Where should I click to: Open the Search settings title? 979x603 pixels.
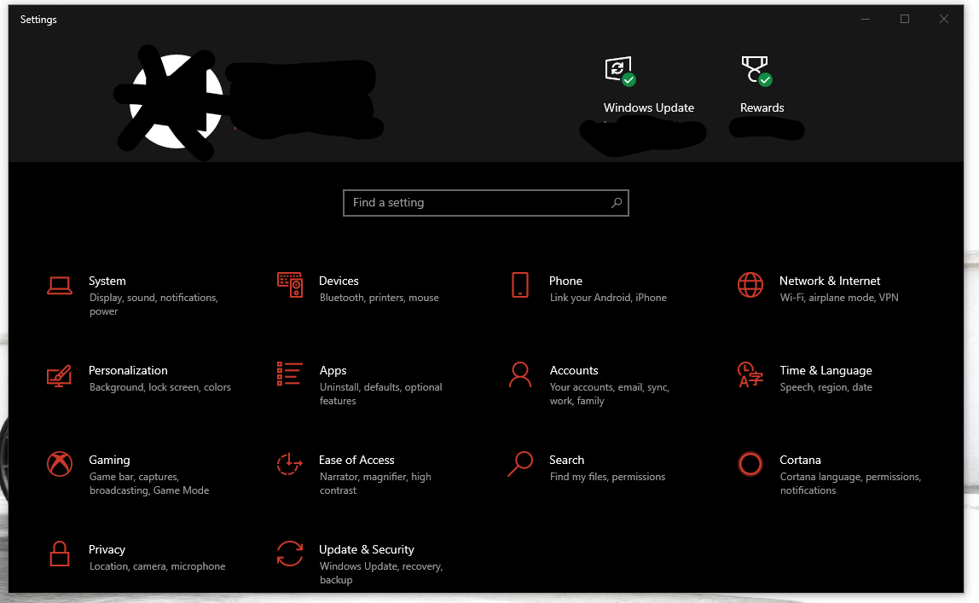pyautogui.click(x=566, y=460)
